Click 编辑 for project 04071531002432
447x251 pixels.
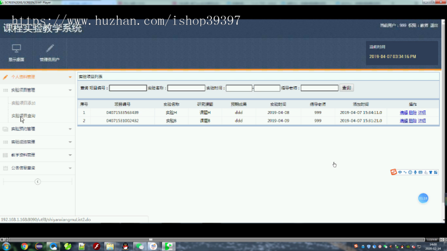pos(404,121)
